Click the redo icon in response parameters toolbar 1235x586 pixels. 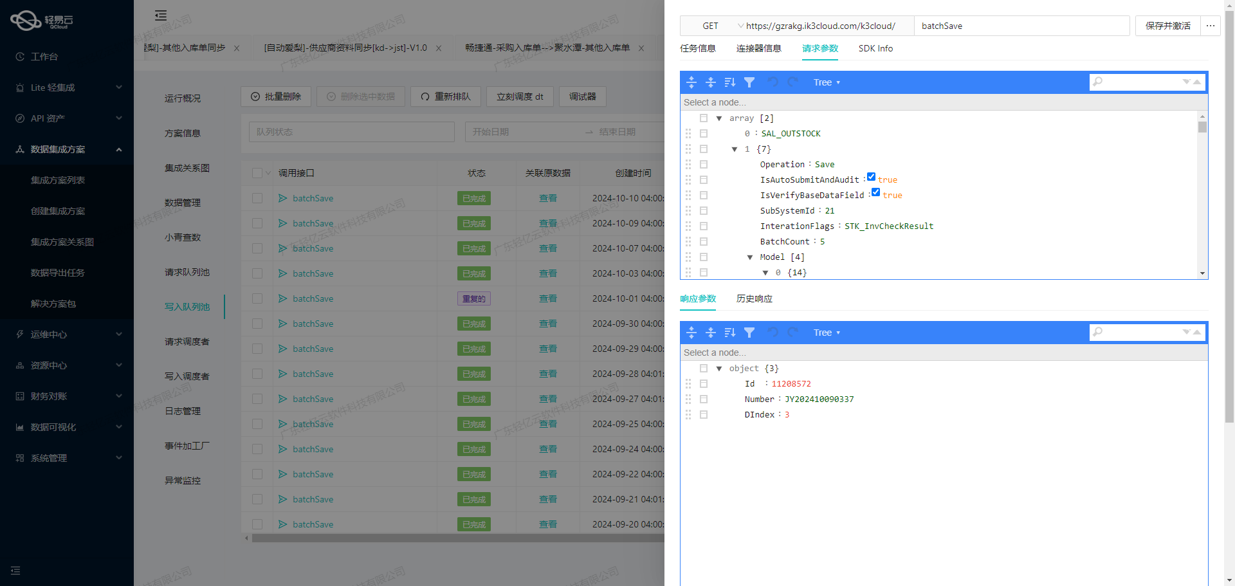pyautogui.click(x=792, y=333)
